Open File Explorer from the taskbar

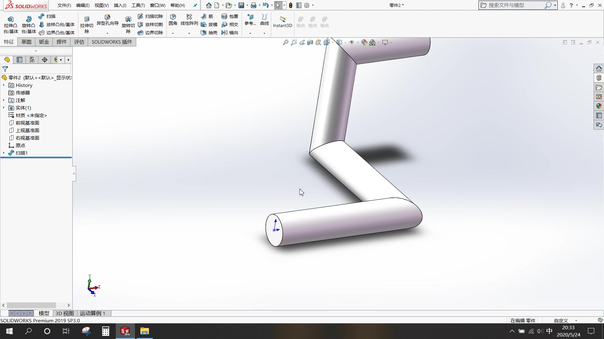(144, 331)
